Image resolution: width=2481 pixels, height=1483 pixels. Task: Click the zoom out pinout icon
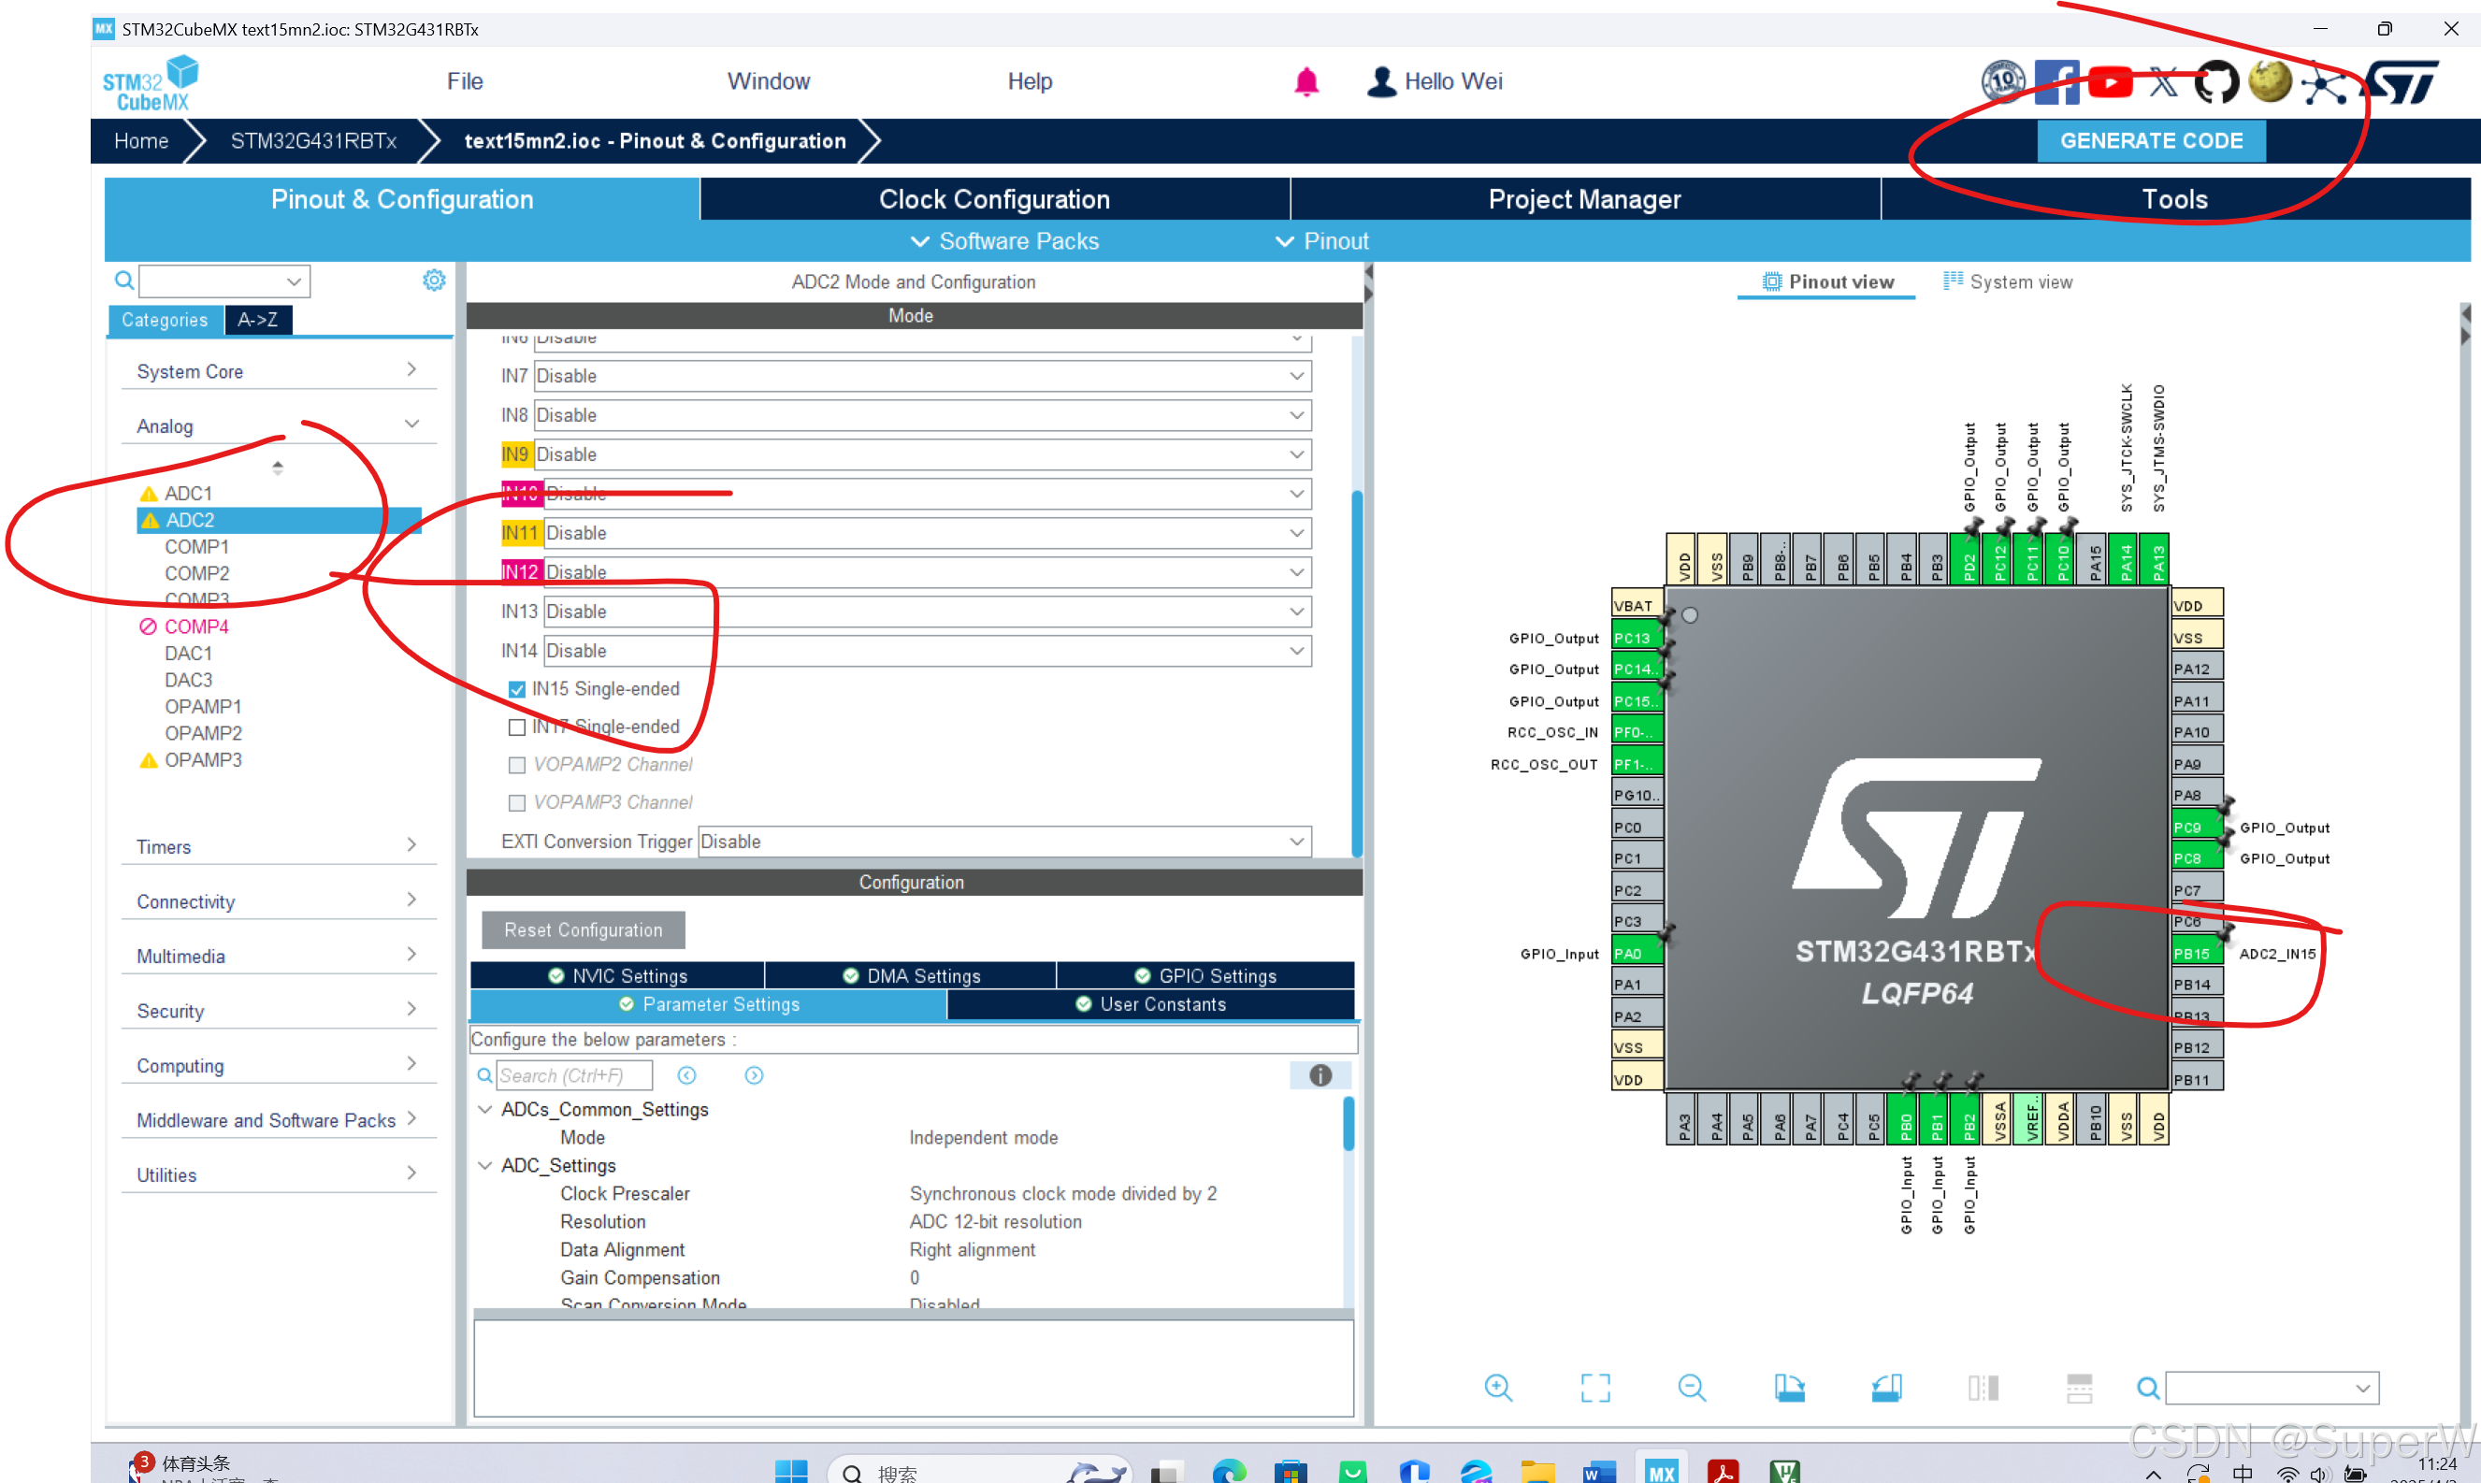(1692, 1388)
